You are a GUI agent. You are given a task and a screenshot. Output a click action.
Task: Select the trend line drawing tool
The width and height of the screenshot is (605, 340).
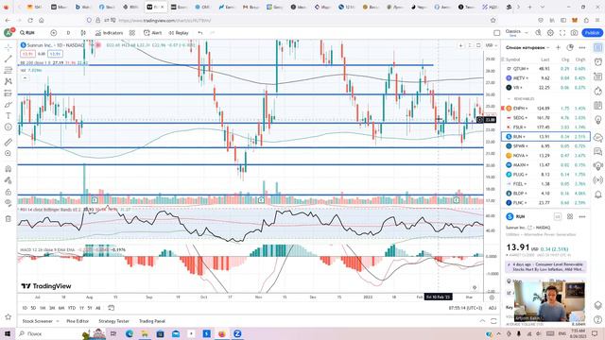coord(9,59)
